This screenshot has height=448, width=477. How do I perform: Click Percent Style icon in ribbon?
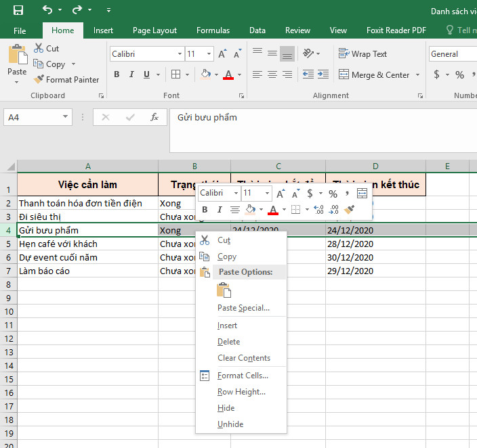tap(459, 74)
